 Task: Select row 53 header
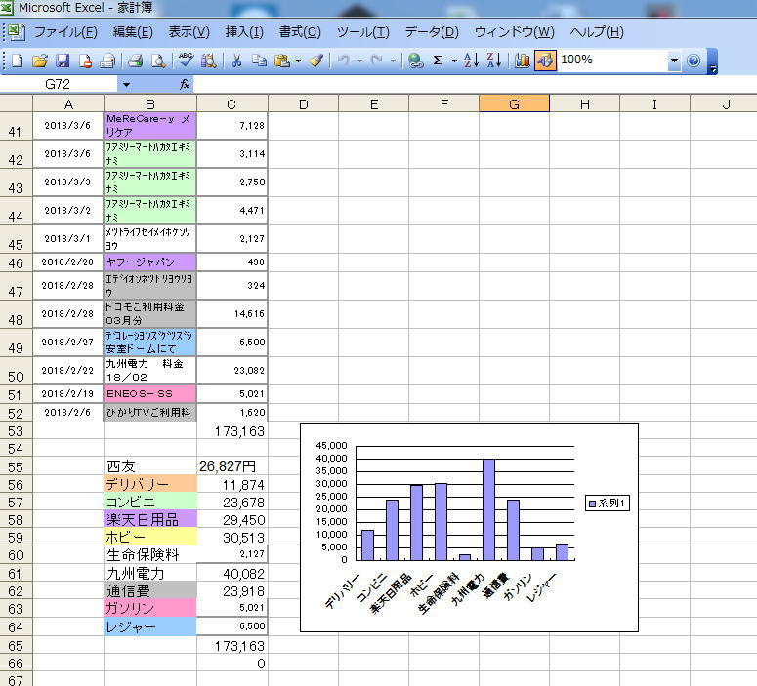[16, 431]
